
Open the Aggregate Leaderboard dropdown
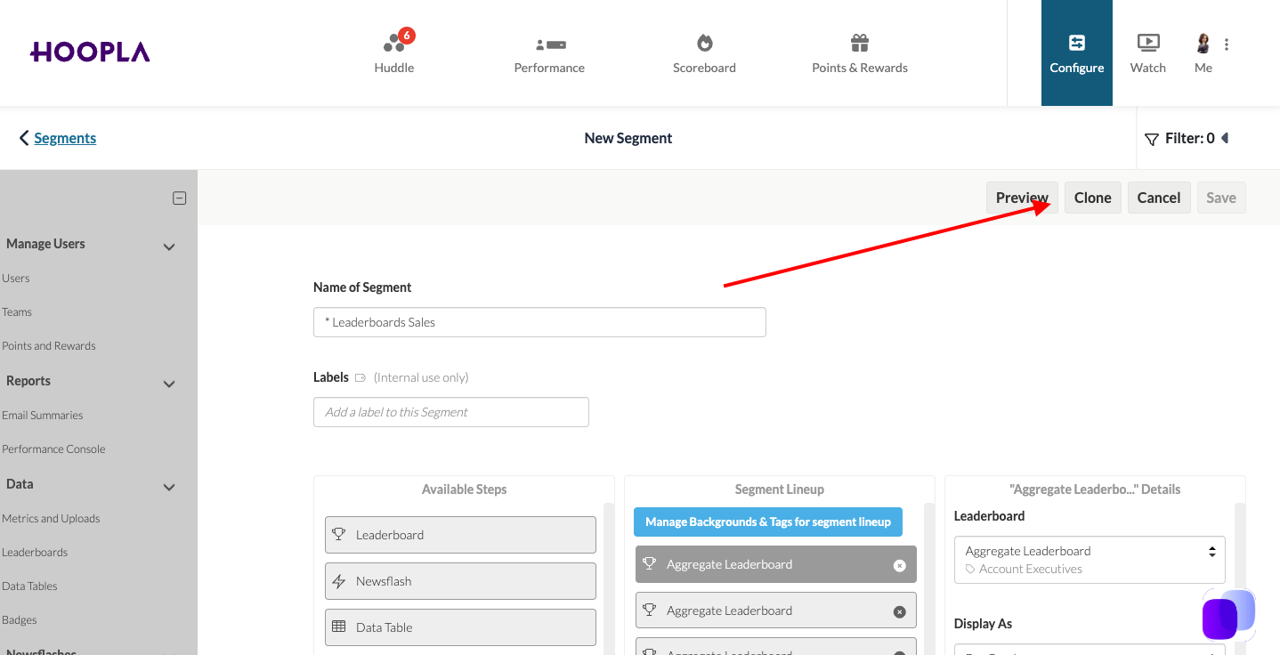pos(1090,560)
